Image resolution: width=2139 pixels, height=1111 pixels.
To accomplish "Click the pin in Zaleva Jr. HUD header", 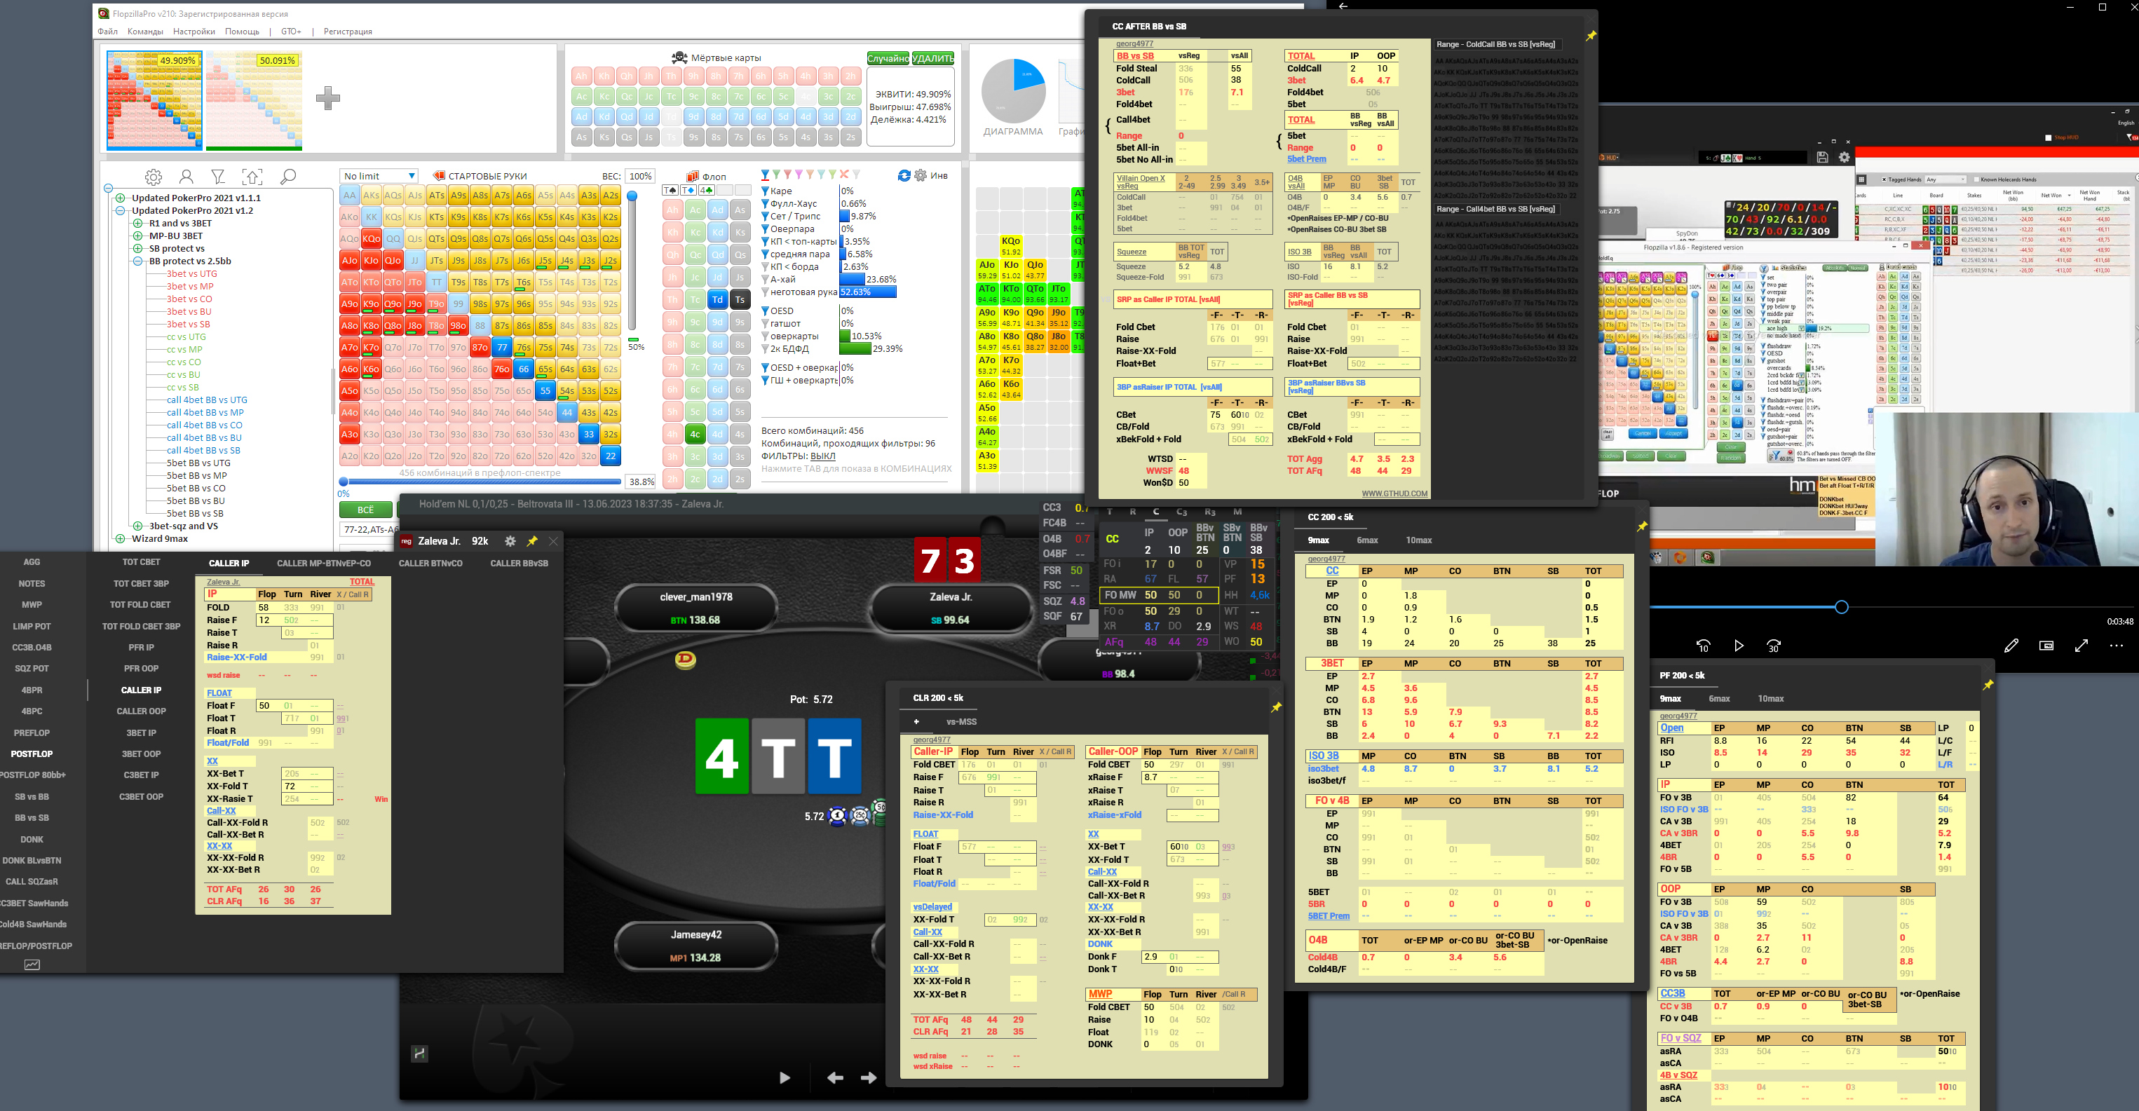I will coord(532,540).
